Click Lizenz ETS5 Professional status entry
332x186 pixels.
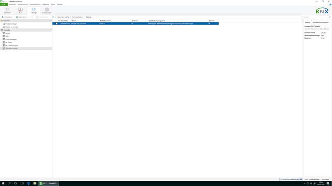312,180
